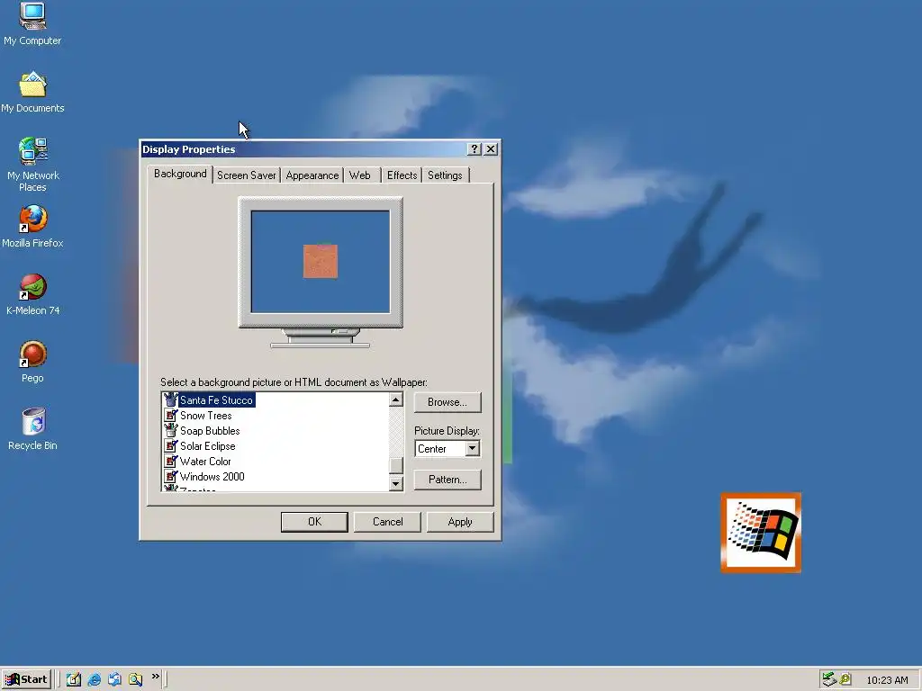
Task: Launch Outlook Express from quick launch
Action: pyautogui.click(x=114, y=679)
